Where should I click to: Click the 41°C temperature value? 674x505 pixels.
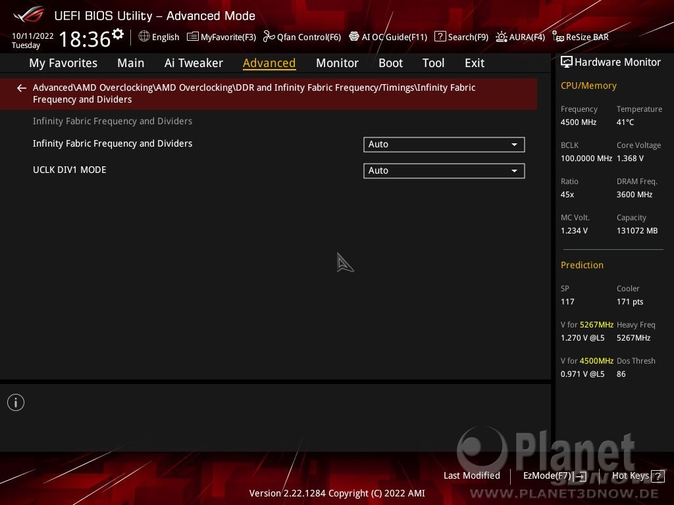coord(625,122)
